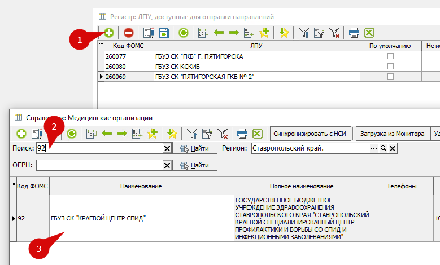Open the column selector in the Медицинские организации grid

point(14,186)
